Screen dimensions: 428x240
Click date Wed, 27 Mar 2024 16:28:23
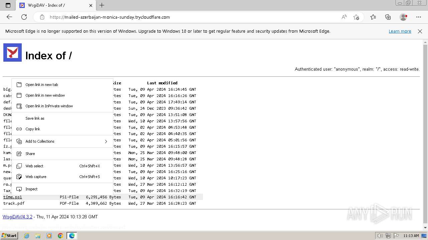coord(162,203)
